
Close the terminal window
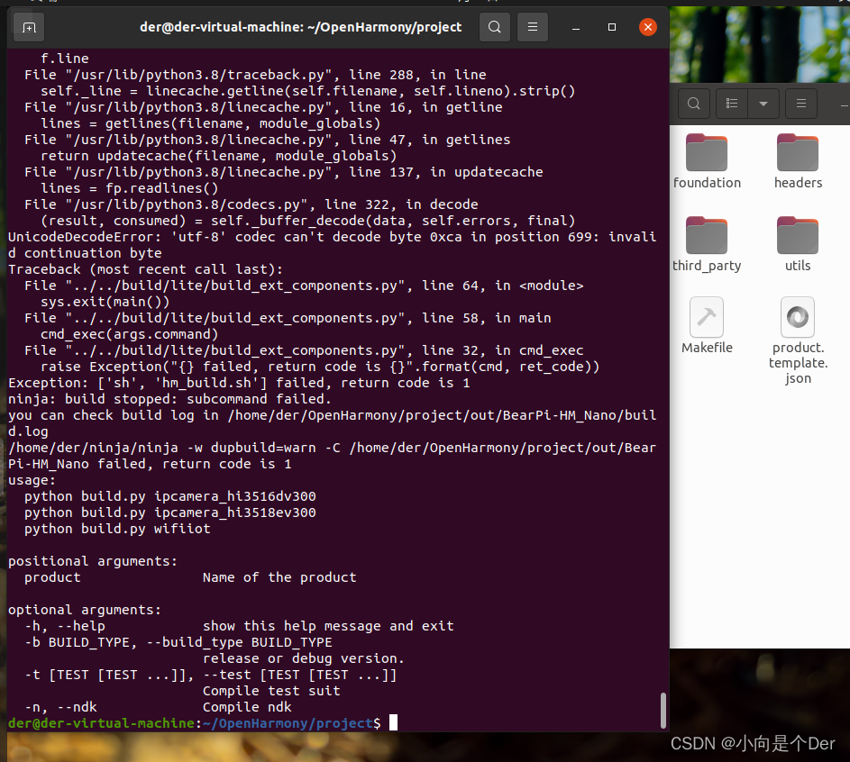tap(648, 27)
